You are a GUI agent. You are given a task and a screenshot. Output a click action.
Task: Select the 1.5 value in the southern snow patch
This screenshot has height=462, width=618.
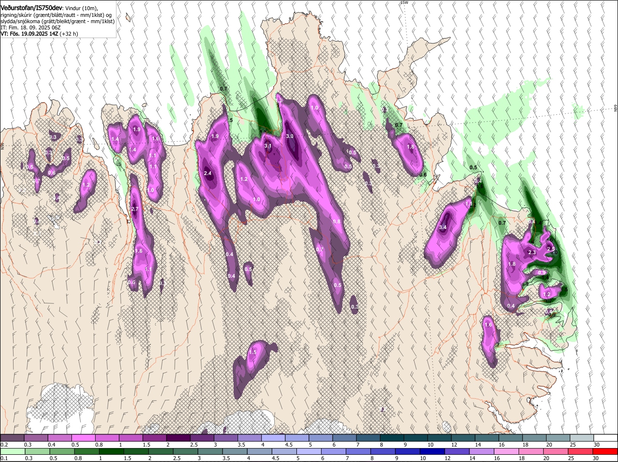pyautogui.click(x=253, y=353)
